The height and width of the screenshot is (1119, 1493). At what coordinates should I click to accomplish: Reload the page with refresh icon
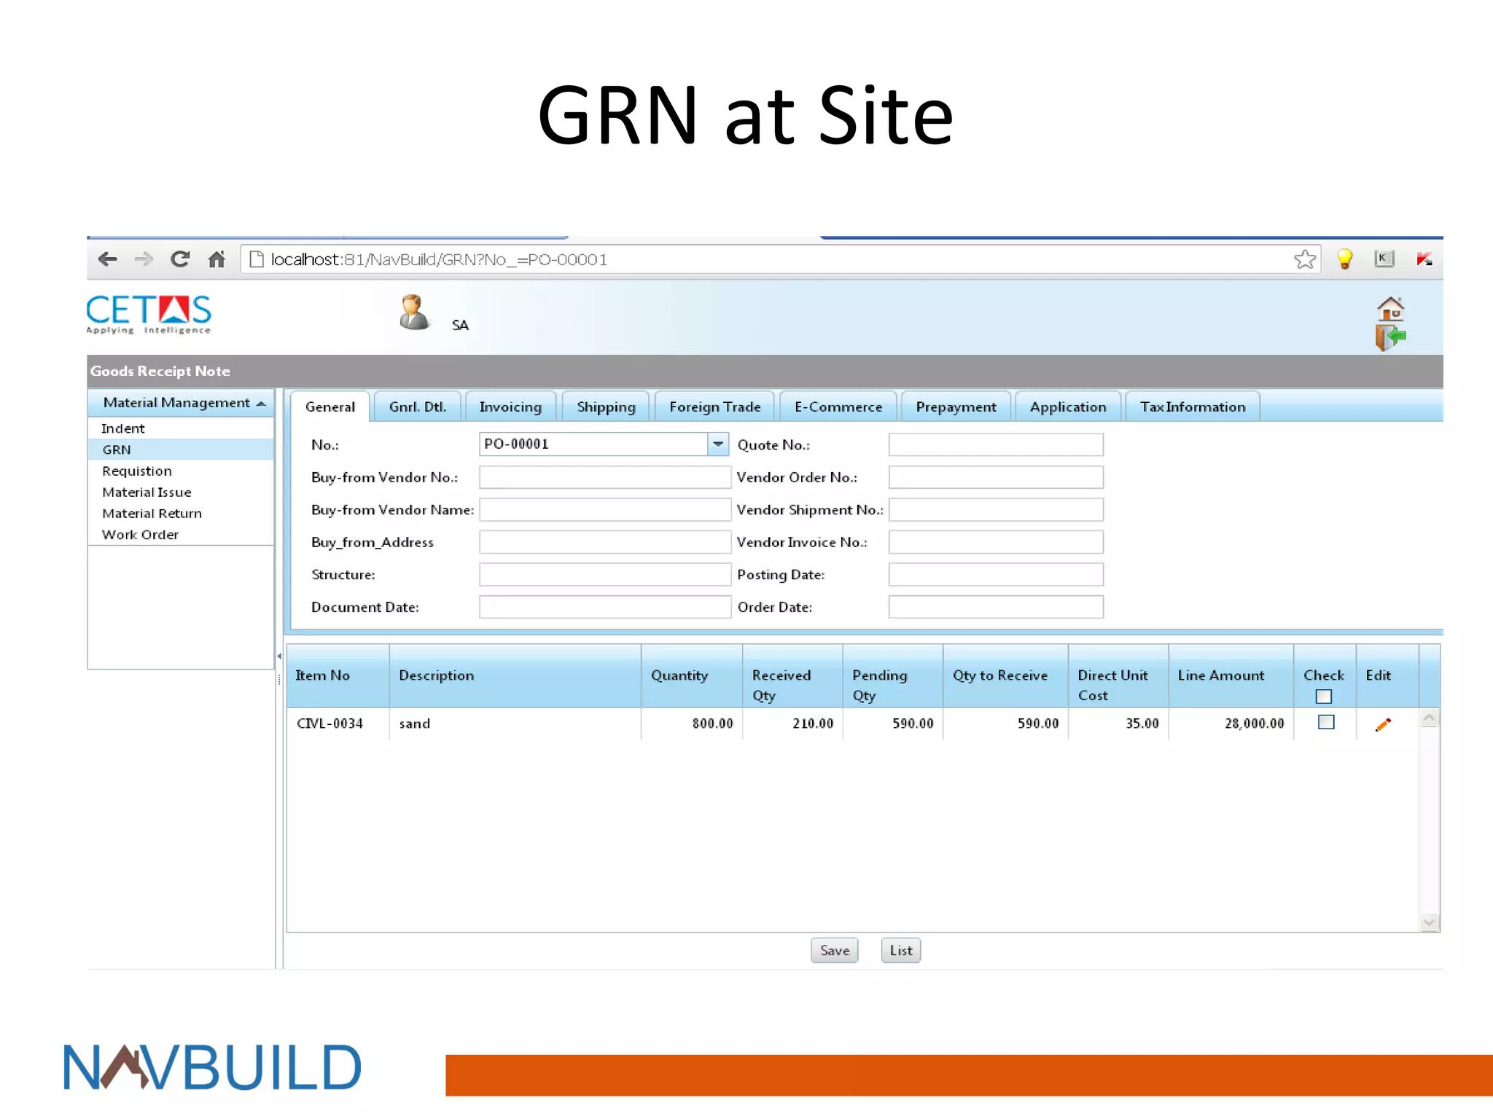point(180,259)
